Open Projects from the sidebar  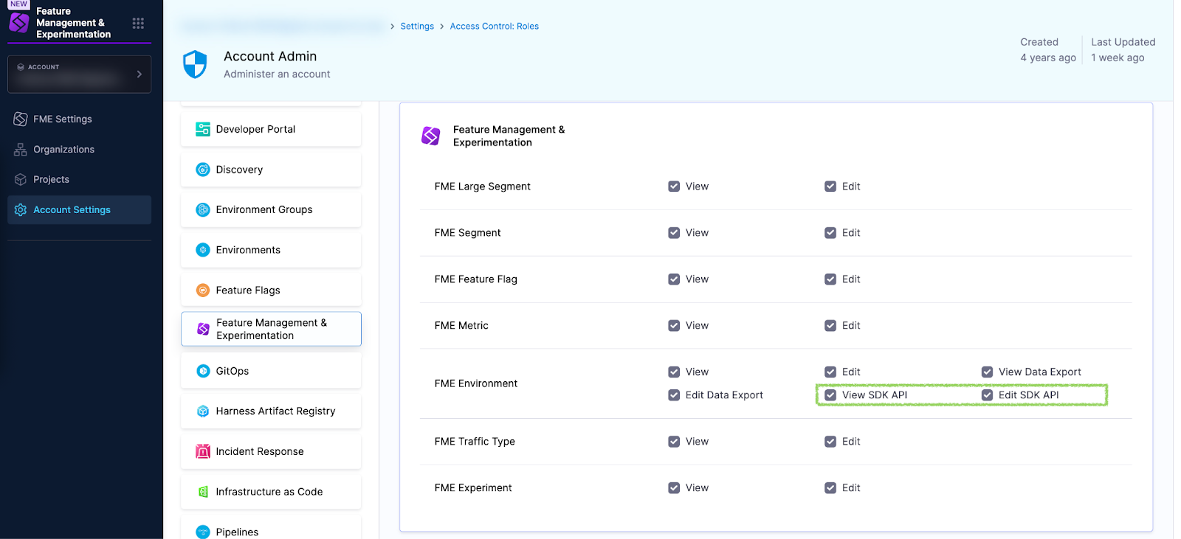pyautogui.click(x=51, y=180)
